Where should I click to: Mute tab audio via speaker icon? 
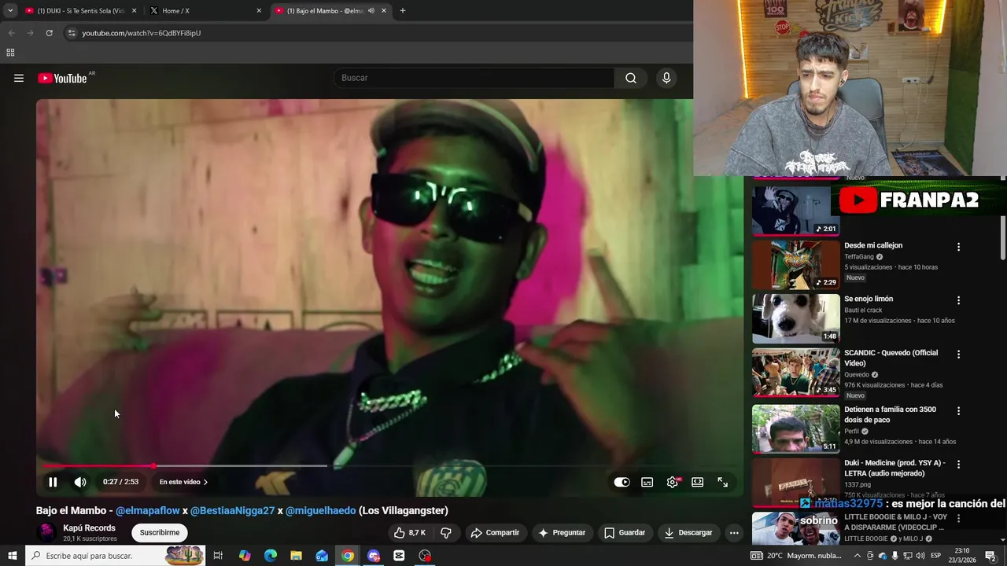[371, 11]
